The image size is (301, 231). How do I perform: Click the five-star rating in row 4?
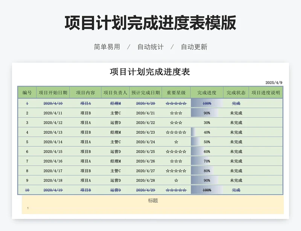point(176,132)
